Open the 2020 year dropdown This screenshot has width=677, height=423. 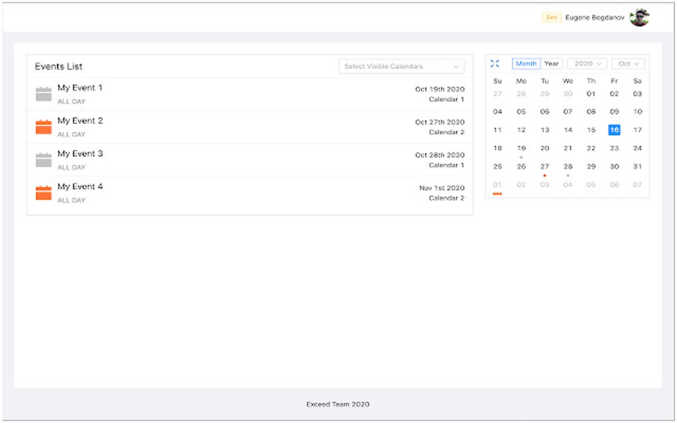[587, 64]
